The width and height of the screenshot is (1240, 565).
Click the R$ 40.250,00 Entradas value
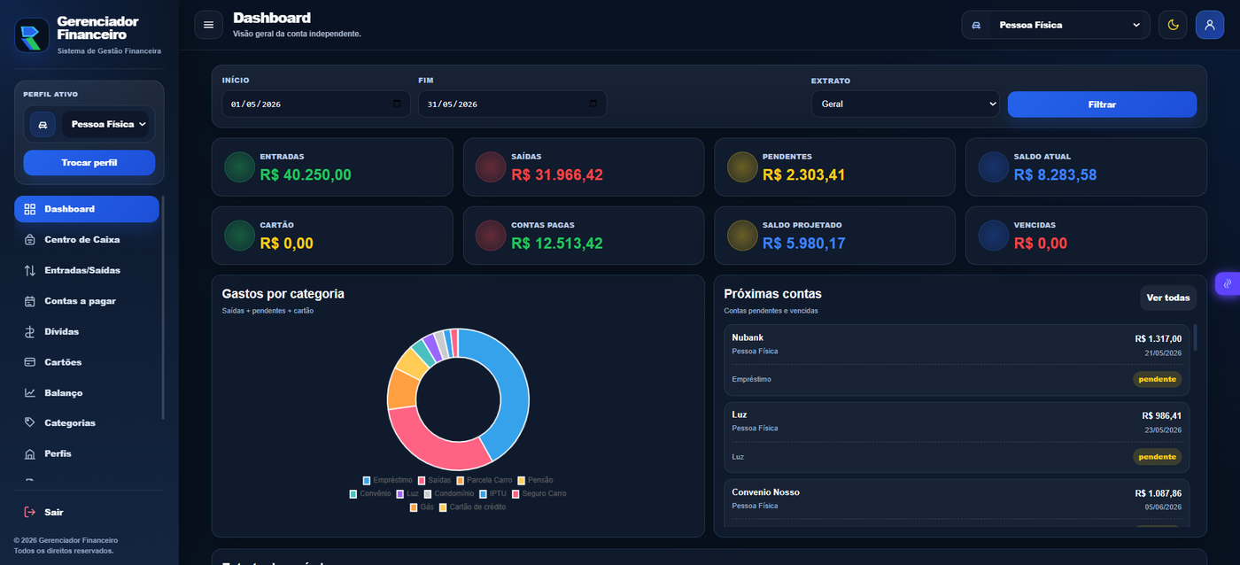coord(306,174)
